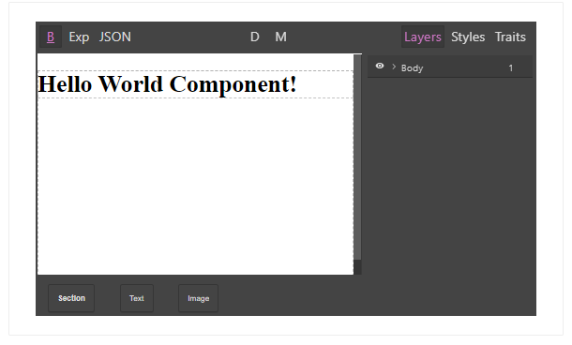Click the Body layer children count 1
Viewport: 572px width, 345px height.
click(511, 67)
